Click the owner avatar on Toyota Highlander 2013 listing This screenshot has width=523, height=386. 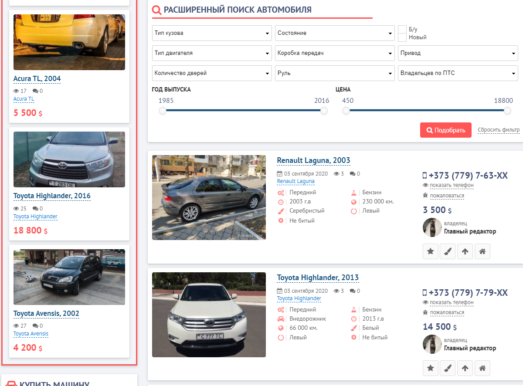coord(432,344)
